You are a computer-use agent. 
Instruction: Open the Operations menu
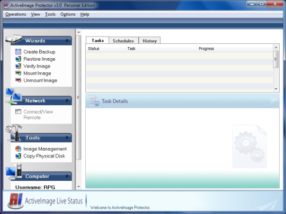point(16,14)
